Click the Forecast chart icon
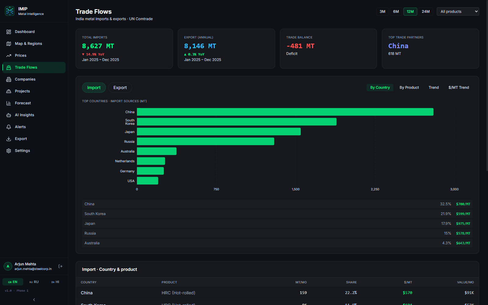Screen dimensions: 488x305 [9, 103]
